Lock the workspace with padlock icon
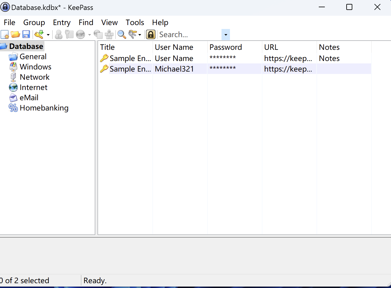Screen dimensions: 391x288 point(151,35)
